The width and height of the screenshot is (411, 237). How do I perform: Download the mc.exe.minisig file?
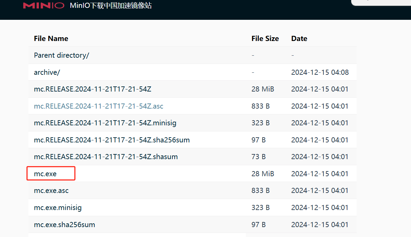tap(58, 208)
